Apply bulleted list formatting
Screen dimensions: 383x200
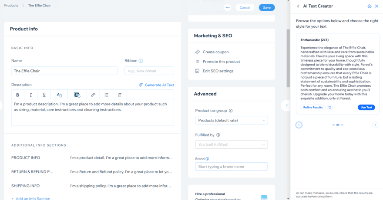point(106,95)
